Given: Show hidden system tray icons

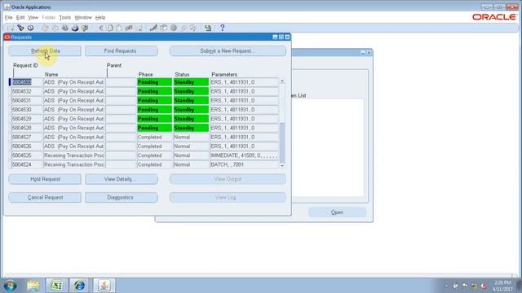Looking at the screenshot, I should click(446, 286).
